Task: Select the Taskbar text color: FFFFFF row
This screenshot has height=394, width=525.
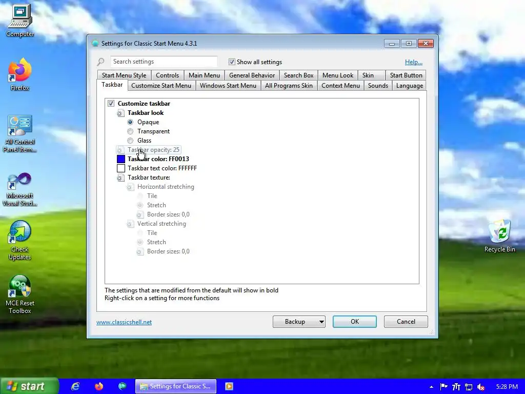Action: pos(157,168)
